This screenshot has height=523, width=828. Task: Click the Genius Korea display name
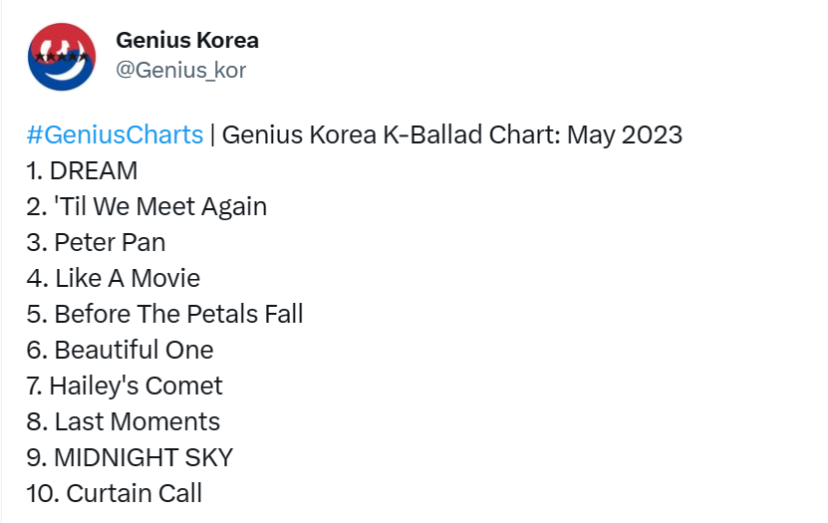(x=187, y=40)
